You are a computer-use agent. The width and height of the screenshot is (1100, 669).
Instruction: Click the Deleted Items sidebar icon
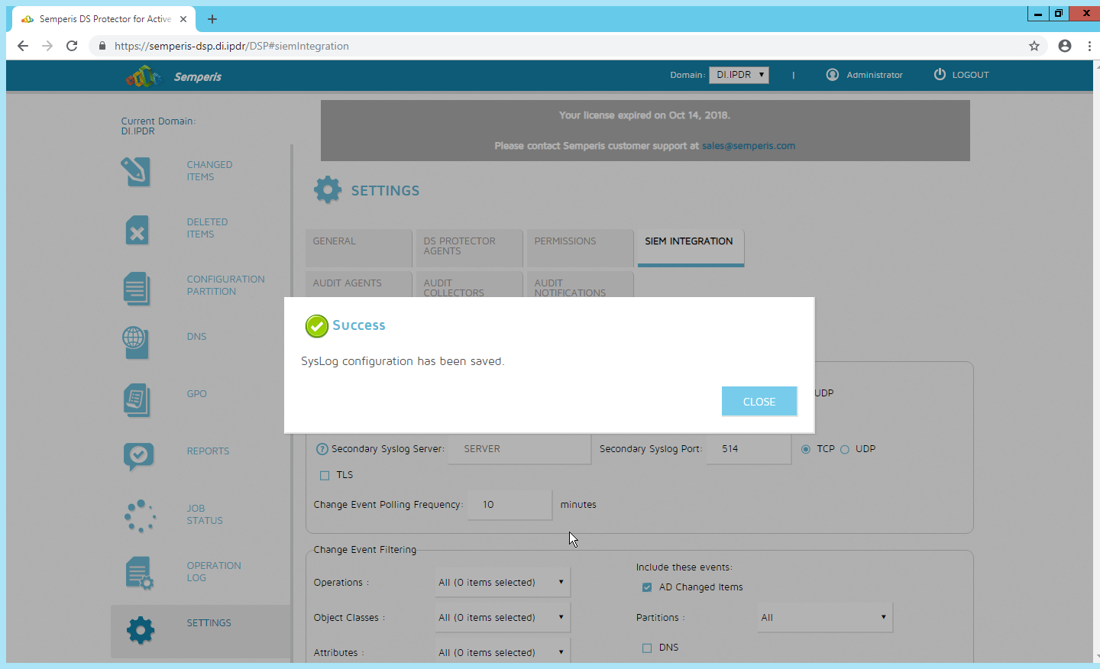pyautogui.click(x=137, y=230)
